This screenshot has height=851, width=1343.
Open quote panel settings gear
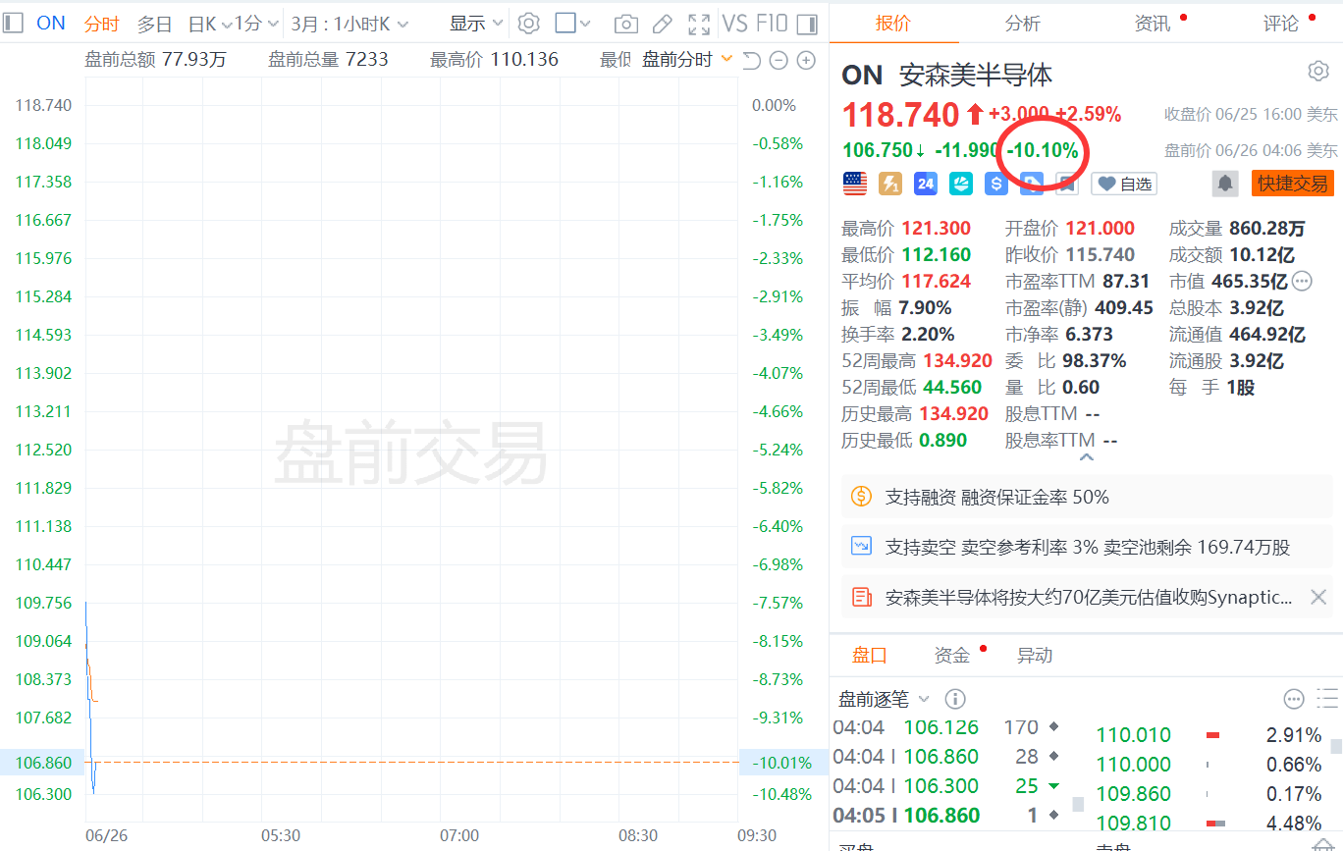coord(1317,71)
